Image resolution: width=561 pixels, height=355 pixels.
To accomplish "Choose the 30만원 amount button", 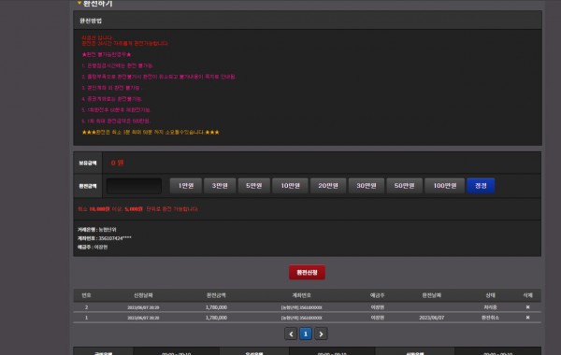I will (x=367, y=186).
